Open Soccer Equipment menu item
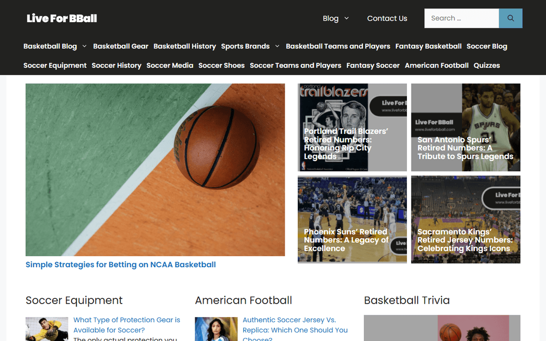 point(55,65)
